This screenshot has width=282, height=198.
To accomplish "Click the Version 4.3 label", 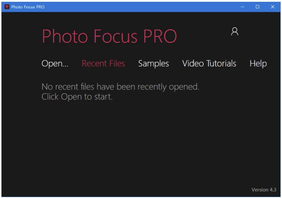I will [x=264, y=190].
